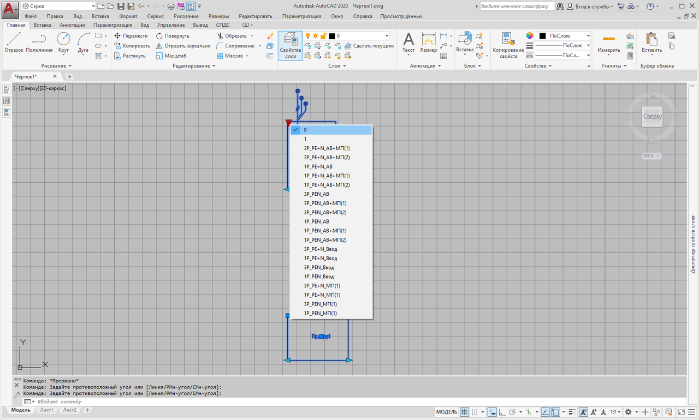This screenshot has height=420, width=699.
Task: Select the Дуга arc tool
Action: tap(83, 43)
